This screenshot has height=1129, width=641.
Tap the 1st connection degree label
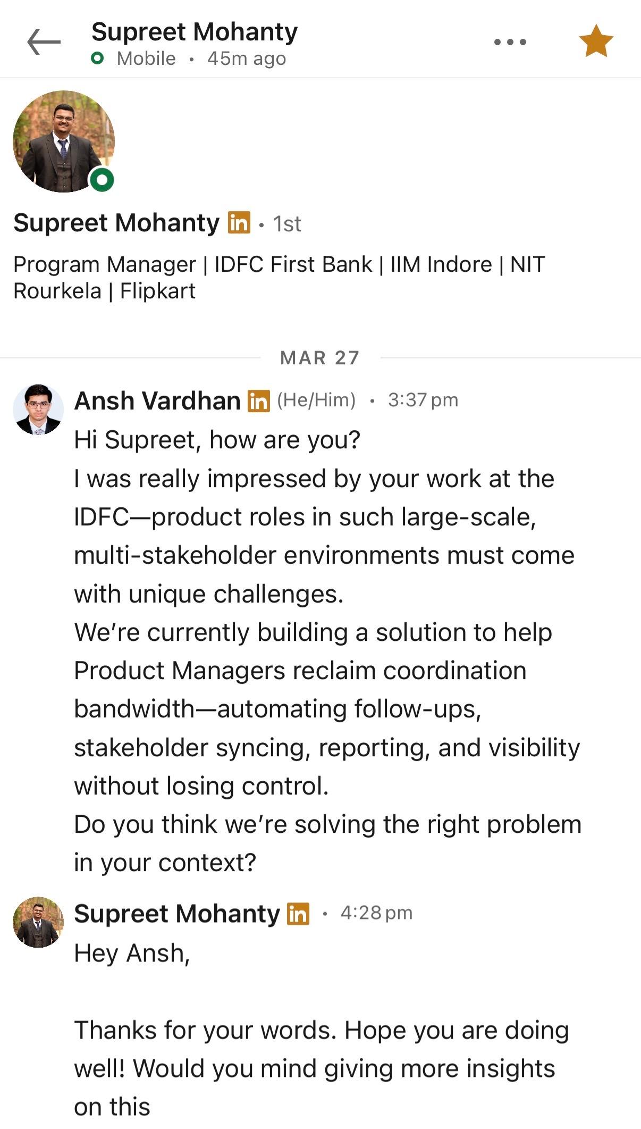(287, 224)
